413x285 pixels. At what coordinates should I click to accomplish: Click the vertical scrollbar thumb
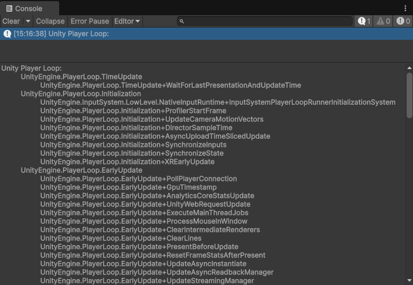click(409, 95)
